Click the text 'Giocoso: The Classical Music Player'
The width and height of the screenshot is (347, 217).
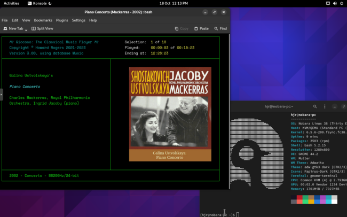pos(54,42)
